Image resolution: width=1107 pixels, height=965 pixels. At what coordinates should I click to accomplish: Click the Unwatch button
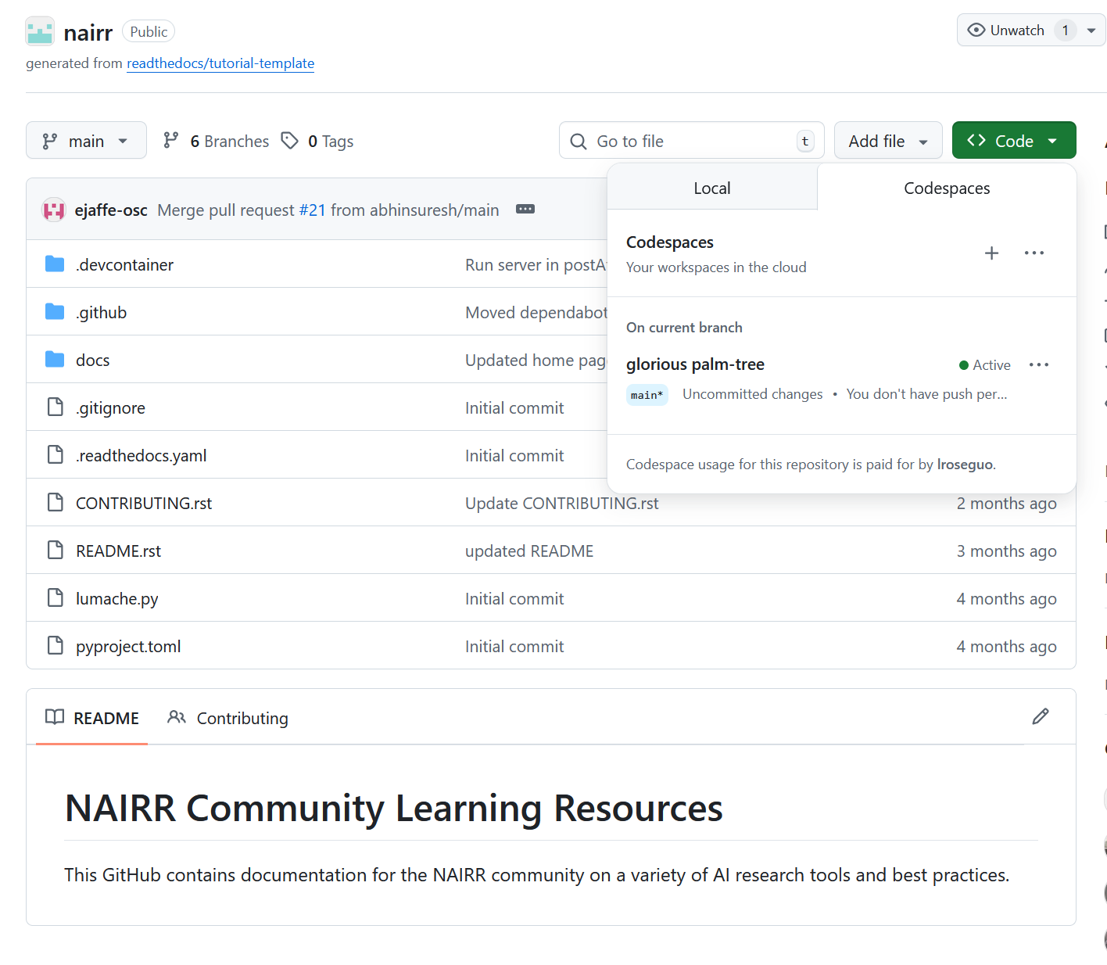coord(1005,30)
